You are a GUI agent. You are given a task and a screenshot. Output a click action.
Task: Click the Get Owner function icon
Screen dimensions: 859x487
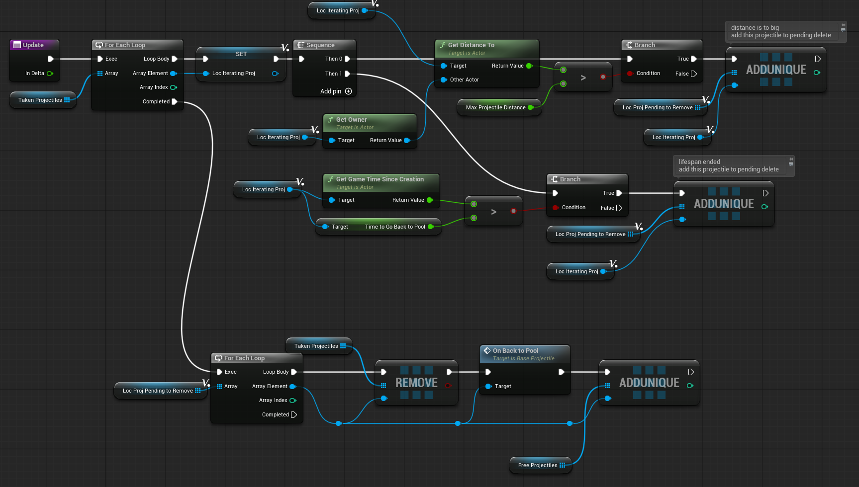[x=330, y=120]
